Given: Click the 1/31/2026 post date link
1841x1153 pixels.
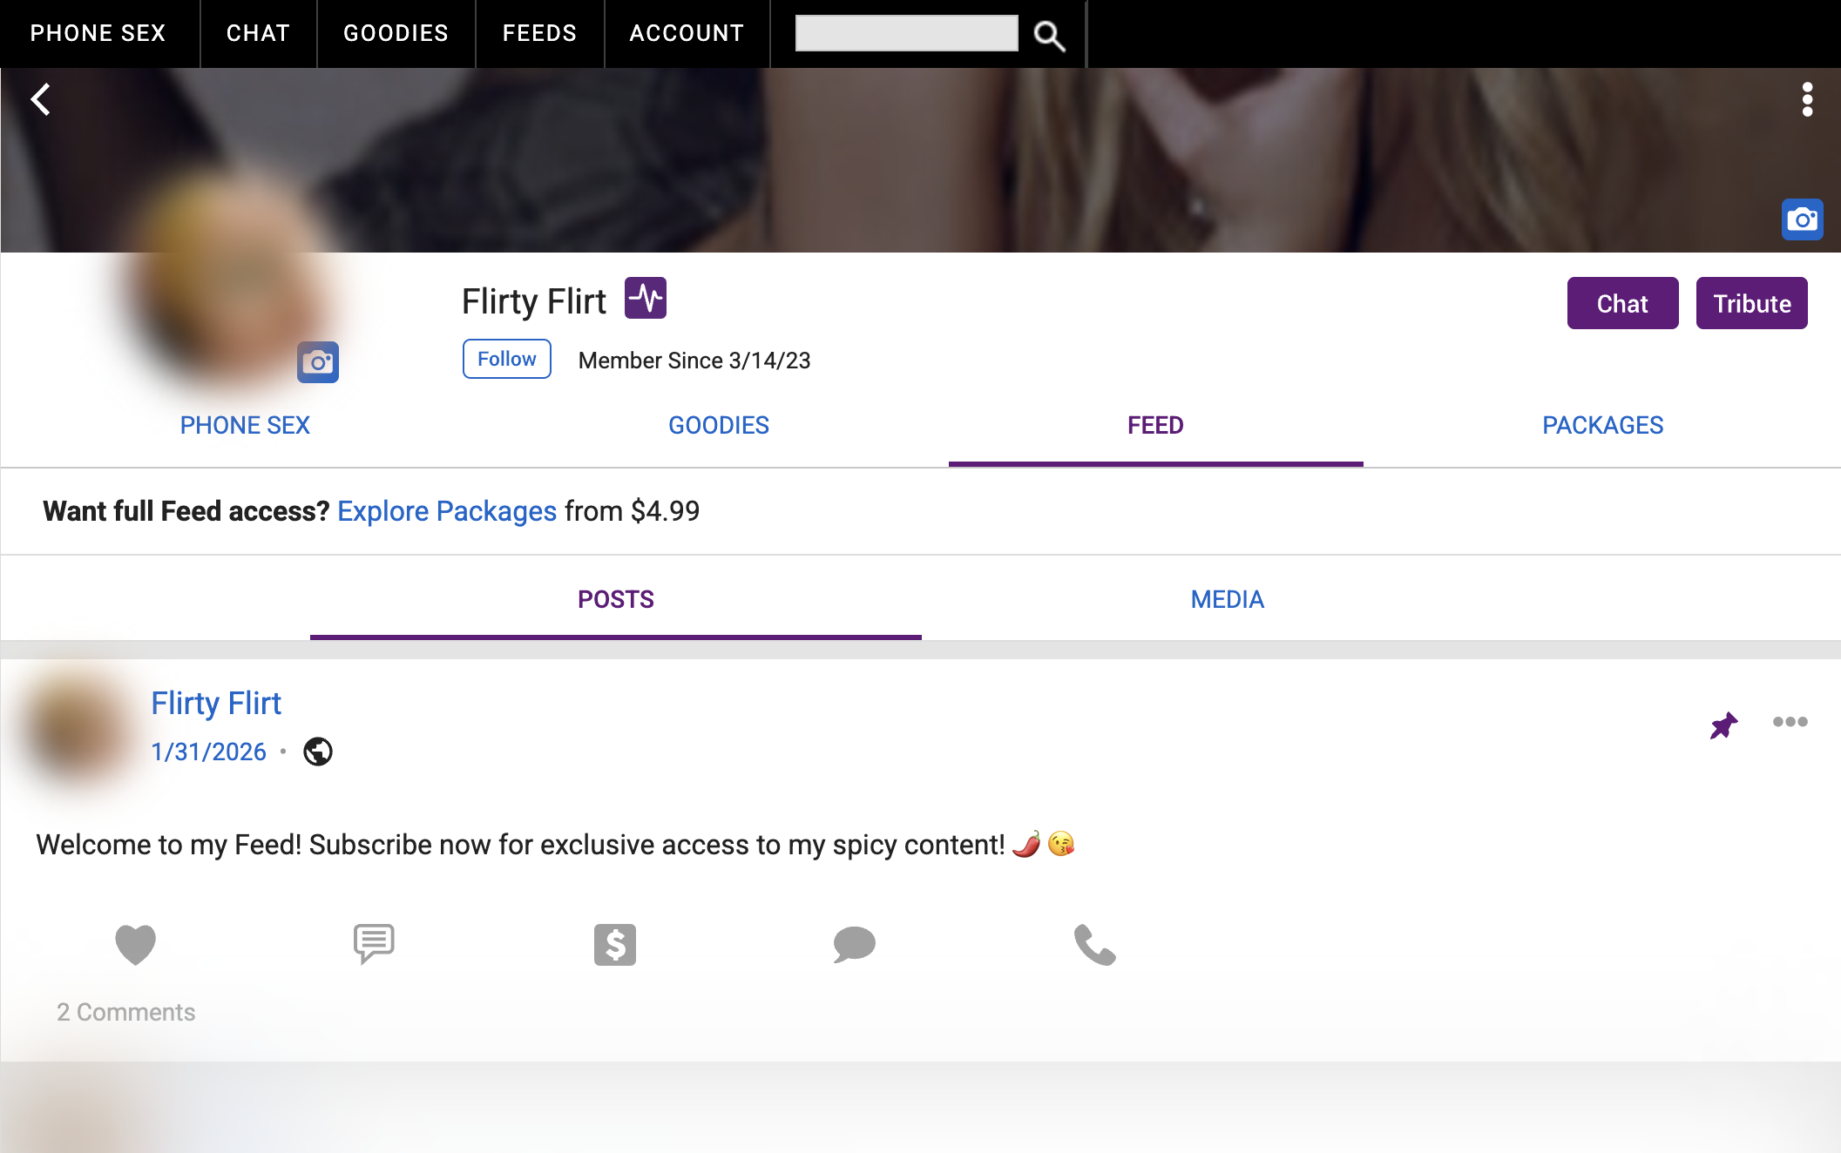Looking at the screenshot, I should tap(208, 752).
